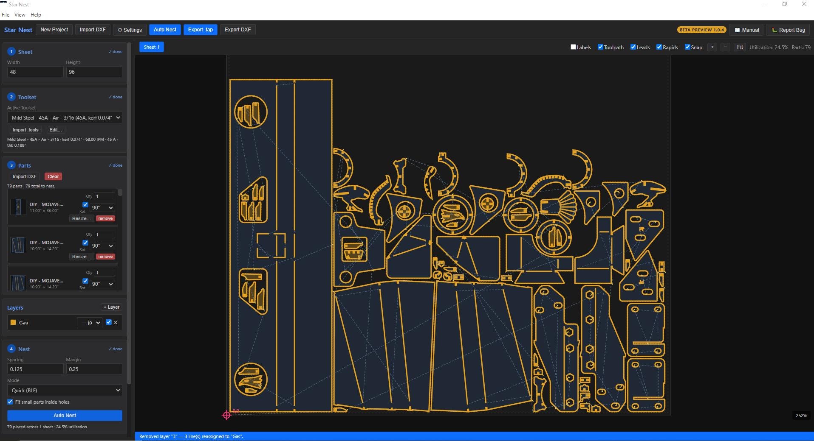814x441 pixels.
Task: Click the Utilization: 24.5% readout
Action: coord(769,47)
